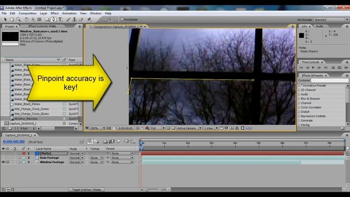Click the viewer timecode 0:00:00:00 button
The height and width of the screenshot is (197, 350).
pyautogui.click(x=125, y=128)
